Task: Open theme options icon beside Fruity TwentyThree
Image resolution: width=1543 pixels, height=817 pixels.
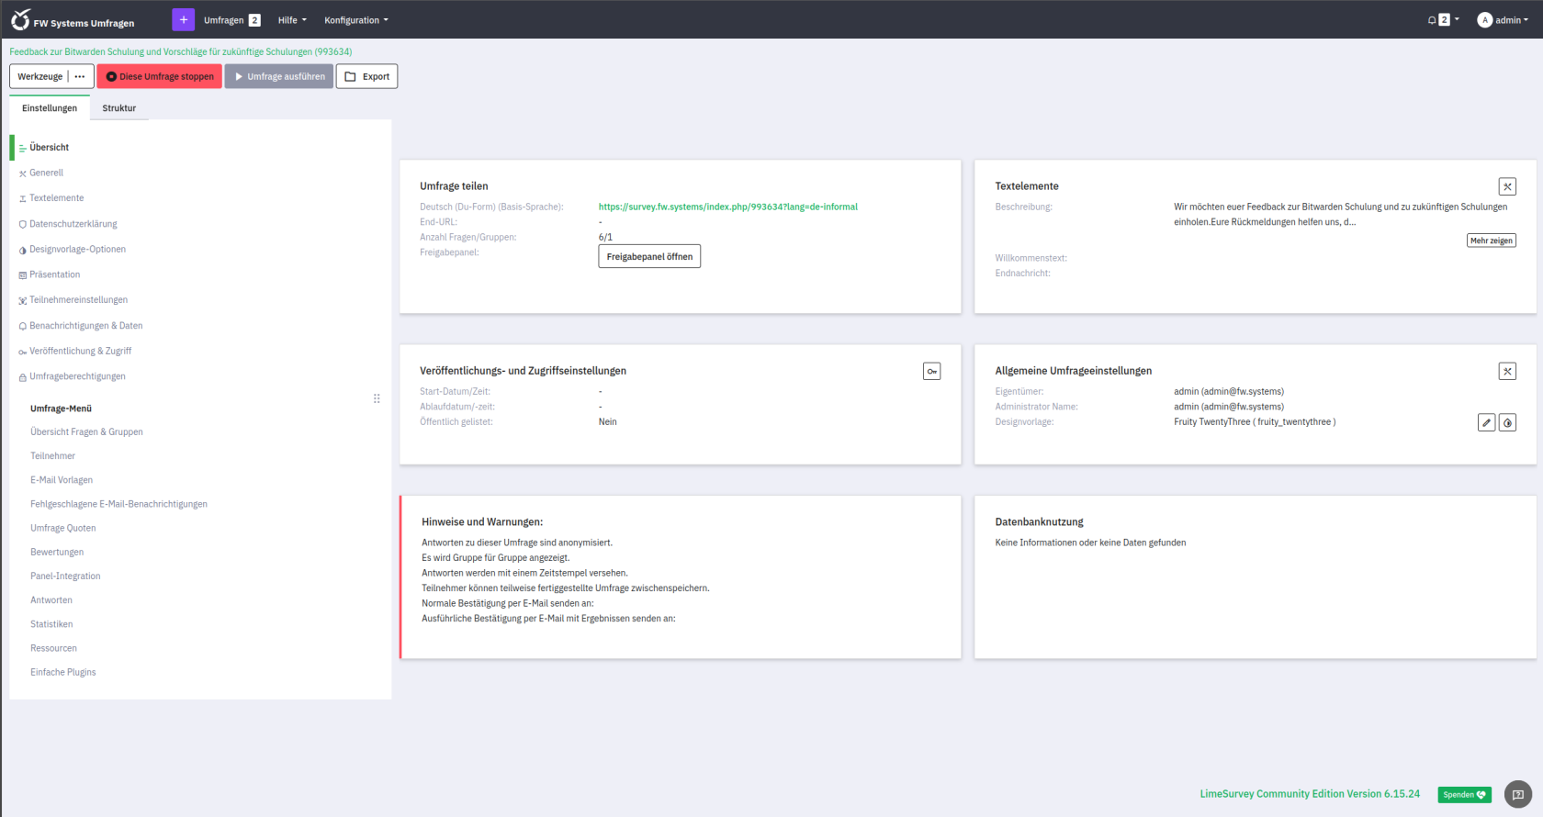Action: pyautogui.click(x=1507, y=422)
